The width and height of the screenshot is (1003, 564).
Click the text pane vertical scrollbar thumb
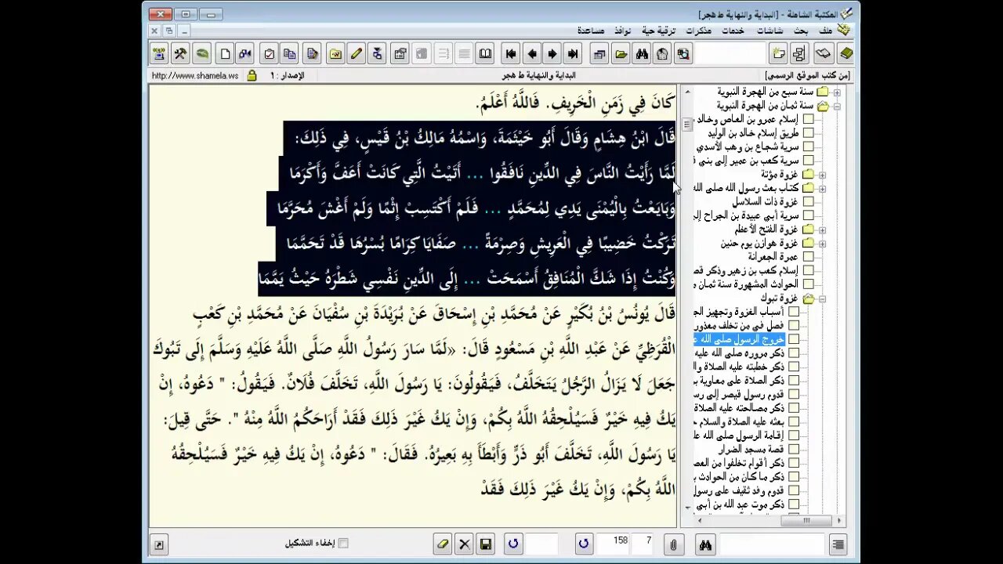[687, 124]
